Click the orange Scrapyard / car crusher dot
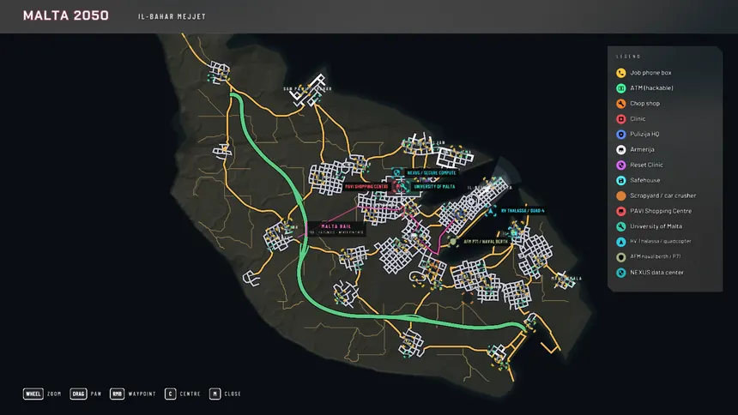 620,195
